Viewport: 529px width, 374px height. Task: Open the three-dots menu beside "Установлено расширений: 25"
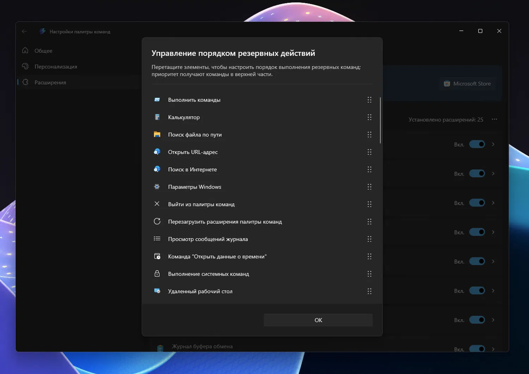494,119
